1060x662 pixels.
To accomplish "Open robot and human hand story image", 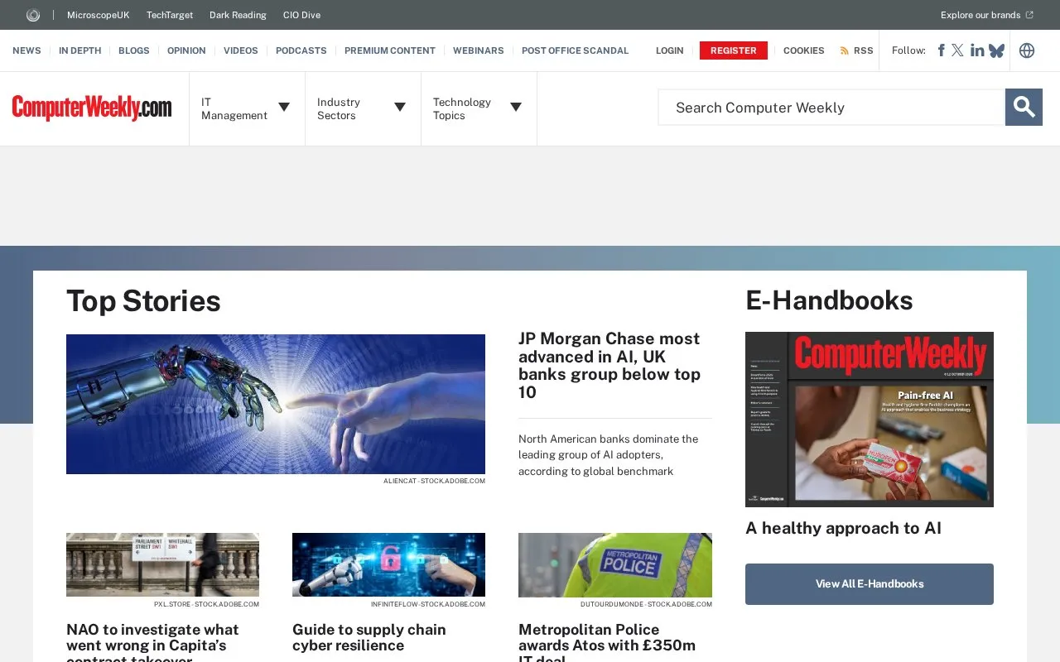I will (x=276, y=404).
